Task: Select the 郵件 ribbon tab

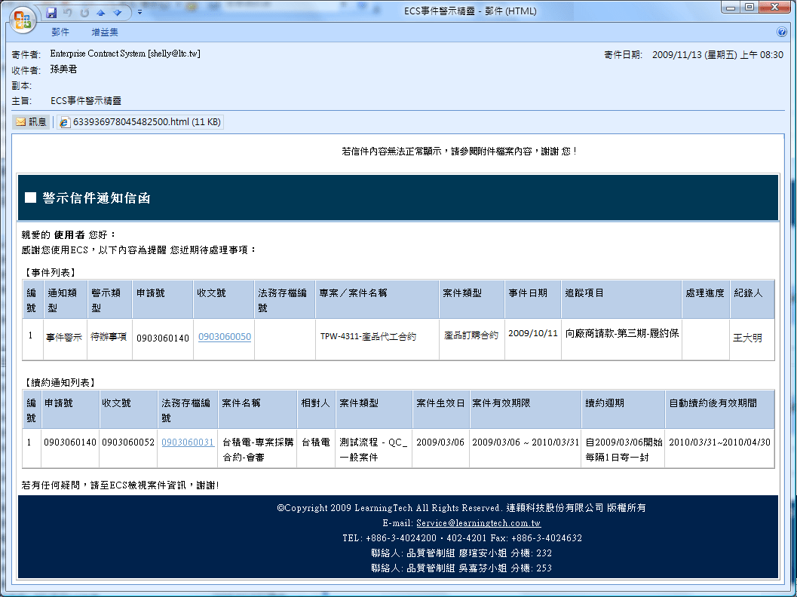Action: (60, 32)
